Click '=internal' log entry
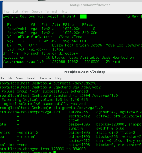Viewport: 142px width, 153px height. coord(26,137)
